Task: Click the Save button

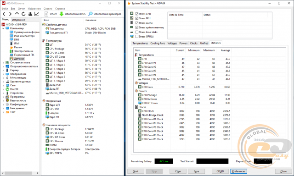Action: 196,171
